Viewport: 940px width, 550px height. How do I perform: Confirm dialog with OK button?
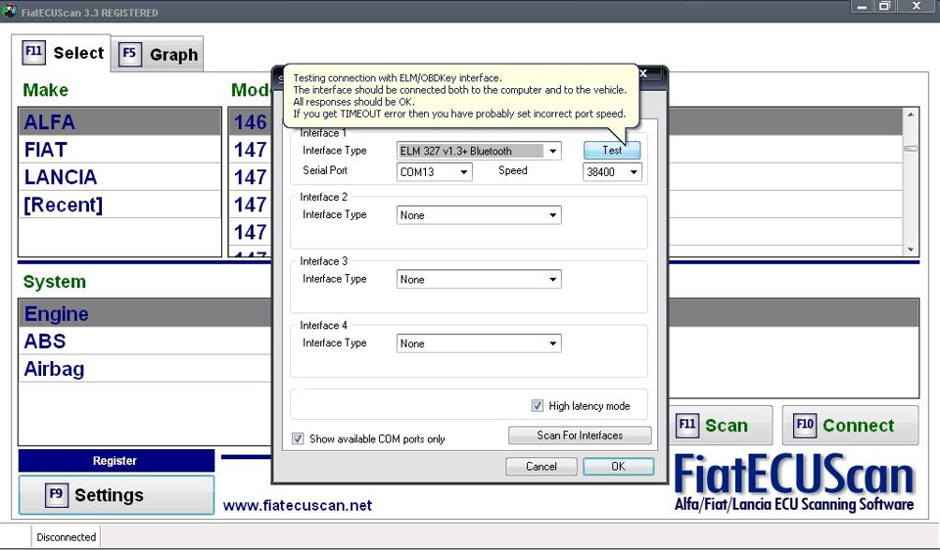point(618,466)
